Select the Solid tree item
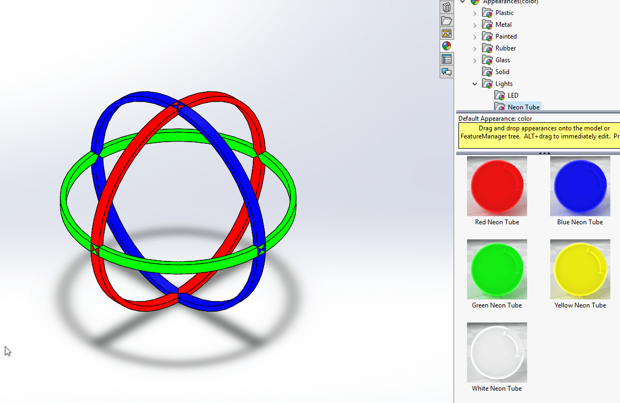This screenshot has width=620, height=403. click(x=502, y=72)
